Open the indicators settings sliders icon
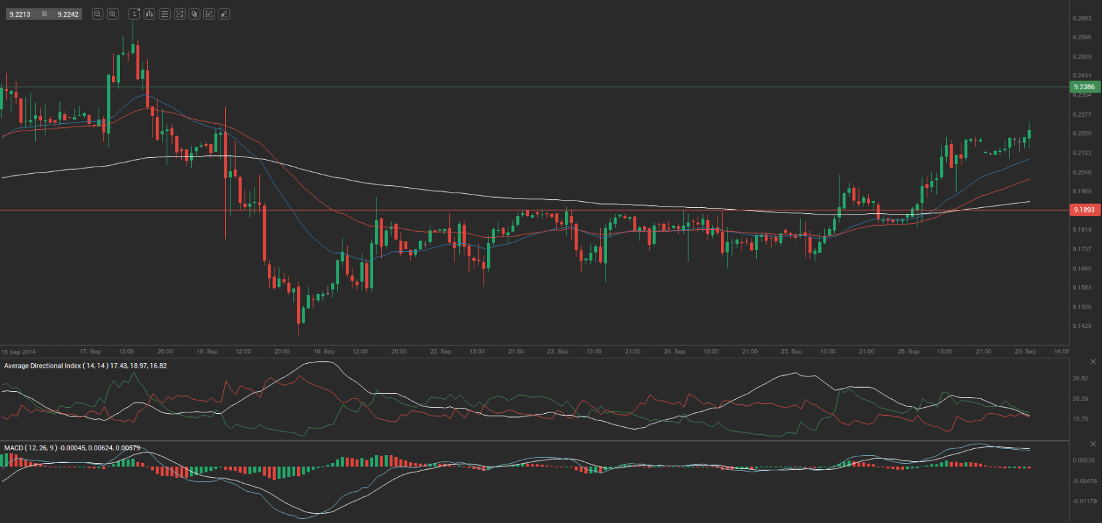Image resolution: width=1102 pixels, height=523 pixels. click(x=165, y=14)
